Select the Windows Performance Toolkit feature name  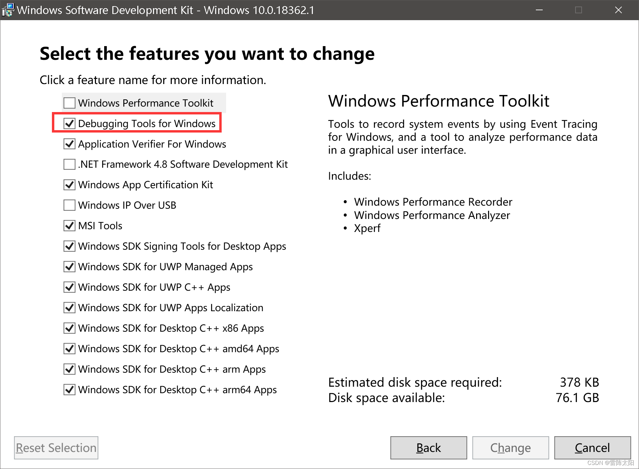tap(145, 103)
